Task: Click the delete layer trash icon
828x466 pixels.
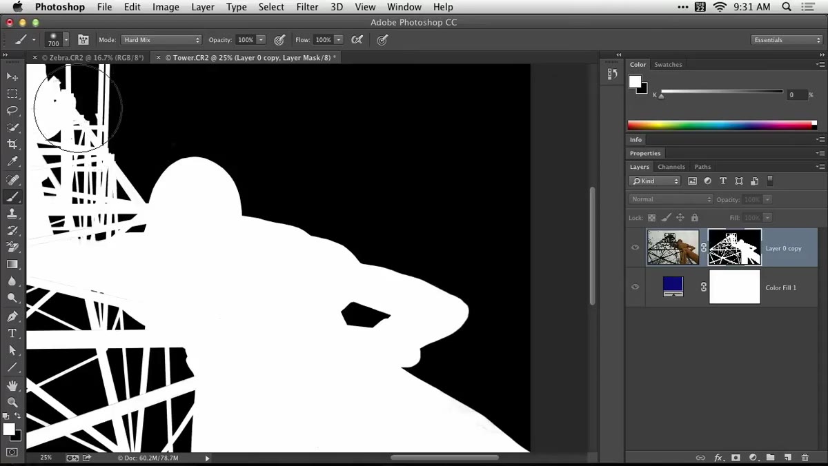Action: (x=805, y=458)
